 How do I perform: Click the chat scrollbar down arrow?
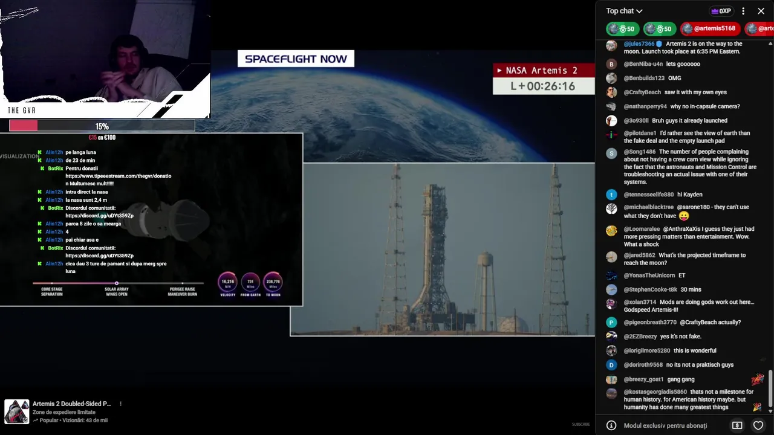point(770,411)
